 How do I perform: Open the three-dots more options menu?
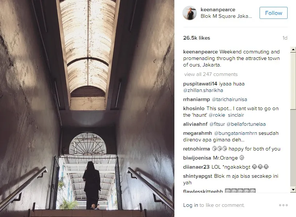283,205
